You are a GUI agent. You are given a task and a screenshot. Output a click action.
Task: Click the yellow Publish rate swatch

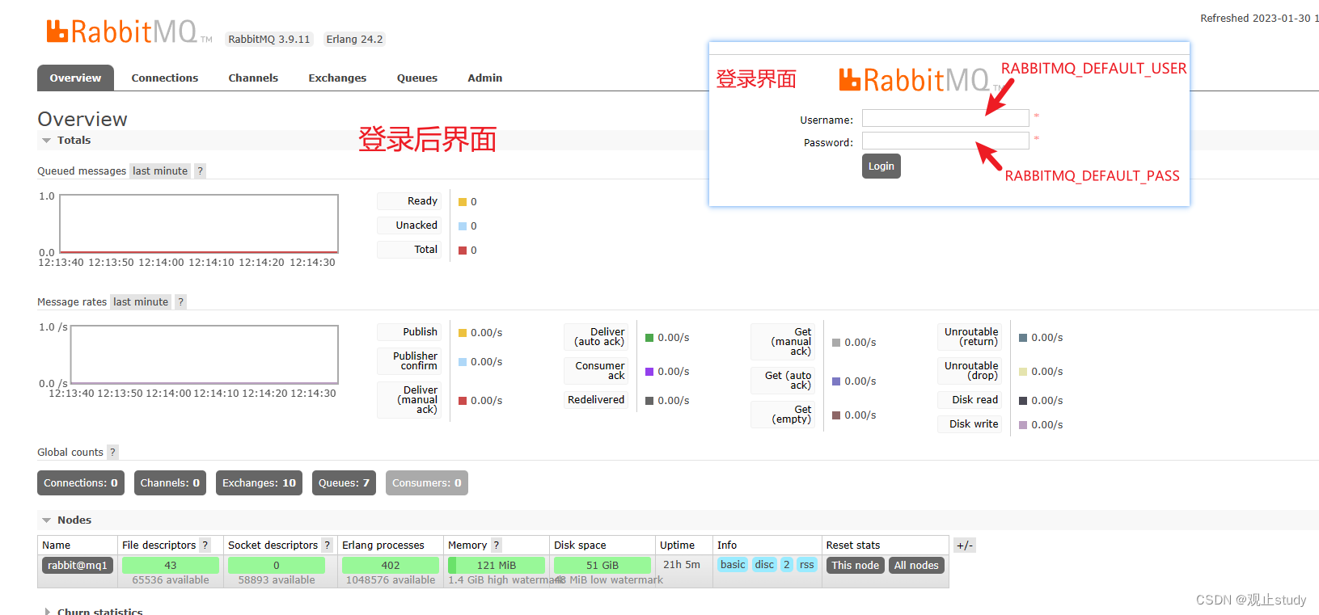[463, 333]
